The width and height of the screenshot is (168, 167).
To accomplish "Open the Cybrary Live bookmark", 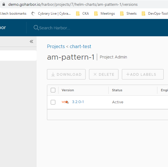I will point(51,14).
